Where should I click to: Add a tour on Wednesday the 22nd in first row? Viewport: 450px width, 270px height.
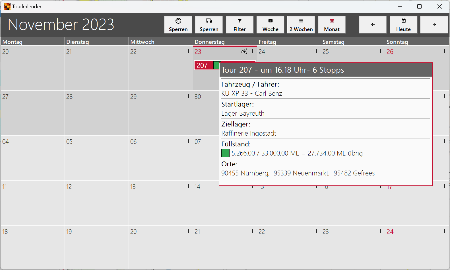188,51
